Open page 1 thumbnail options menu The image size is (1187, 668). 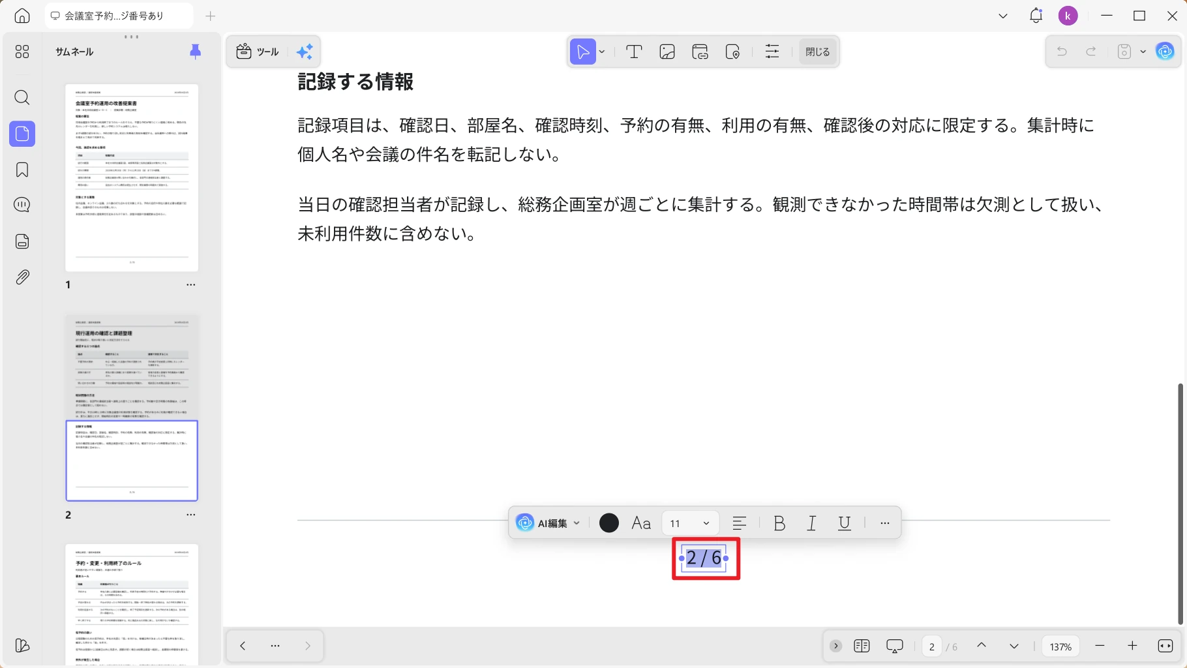click(191, 285)
